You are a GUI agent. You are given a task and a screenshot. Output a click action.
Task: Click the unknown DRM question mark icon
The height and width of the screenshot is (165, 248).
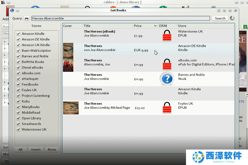pyautogui.click(x=167, y=79)
